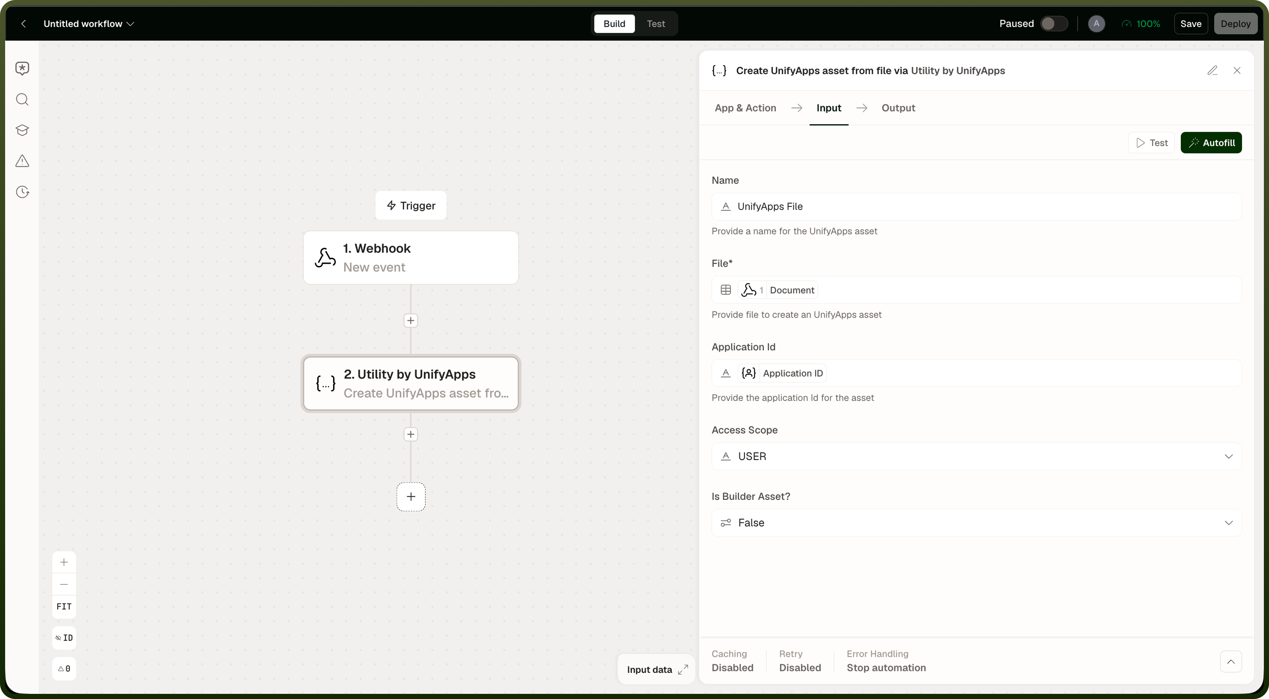Zoom out on the canvas
Screen dimensions: 1269x699
(x=64, y=585)
